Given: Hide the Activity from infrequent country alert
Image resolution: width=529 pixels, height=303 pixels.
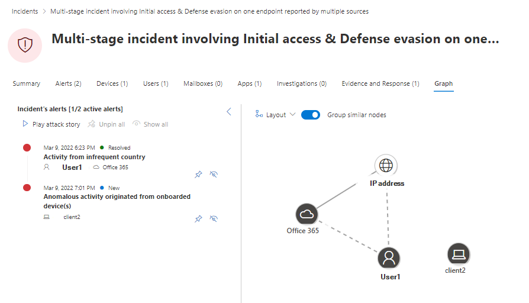Looking at the screenshot, I should coord(214,175).
